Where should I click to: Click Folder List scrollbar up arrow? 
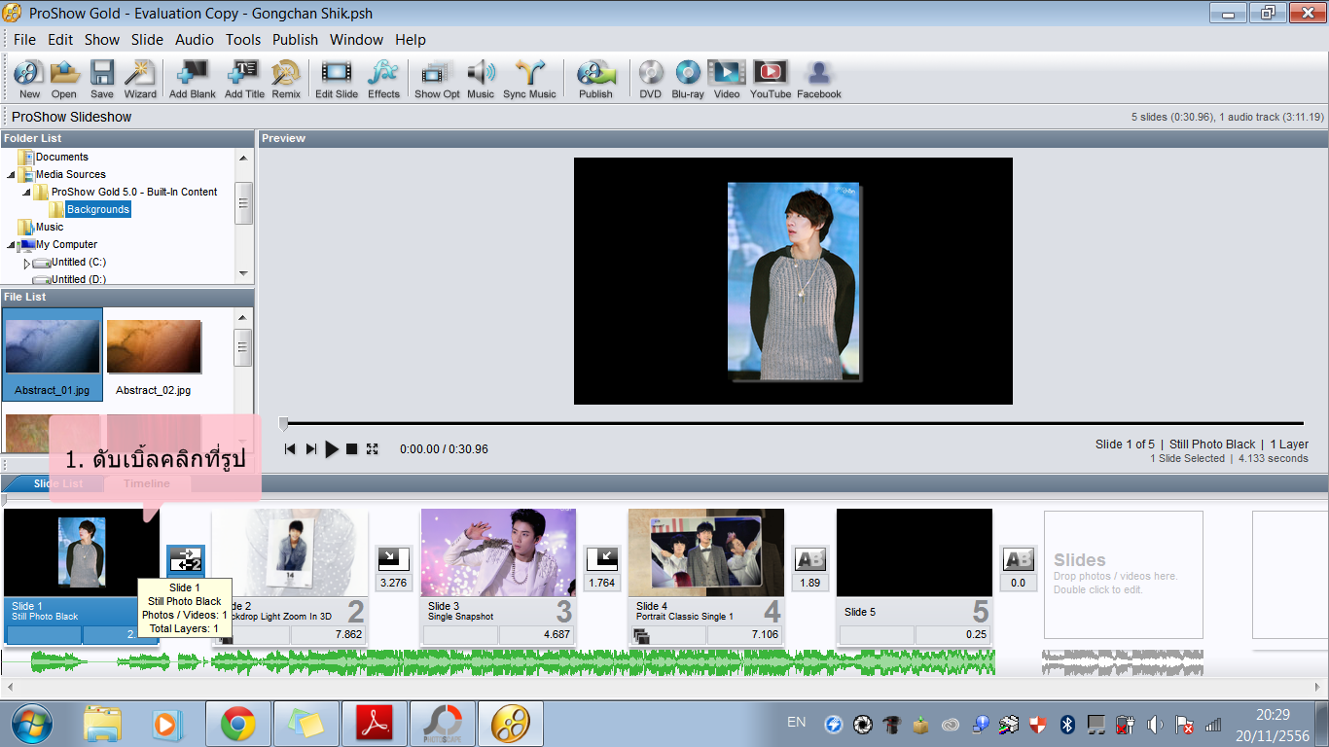coord(244,157)
